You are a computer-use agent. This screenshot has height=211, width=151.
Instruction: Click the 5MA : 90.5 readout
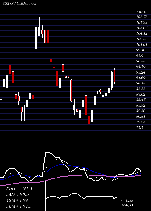(18, 194)
